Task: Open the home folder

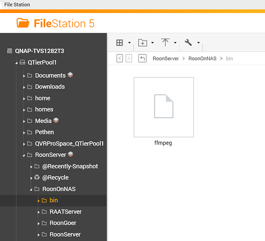Action: (42, 98)
